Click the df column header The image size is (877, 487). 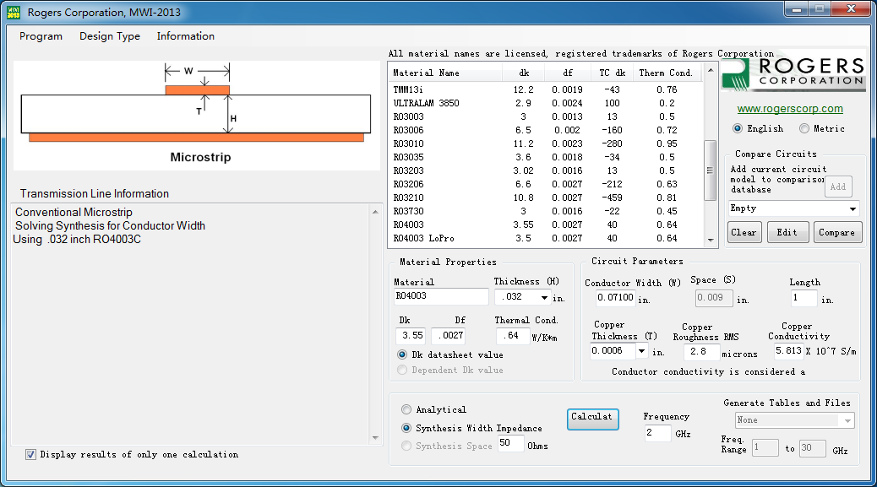(x=568, y=73)
